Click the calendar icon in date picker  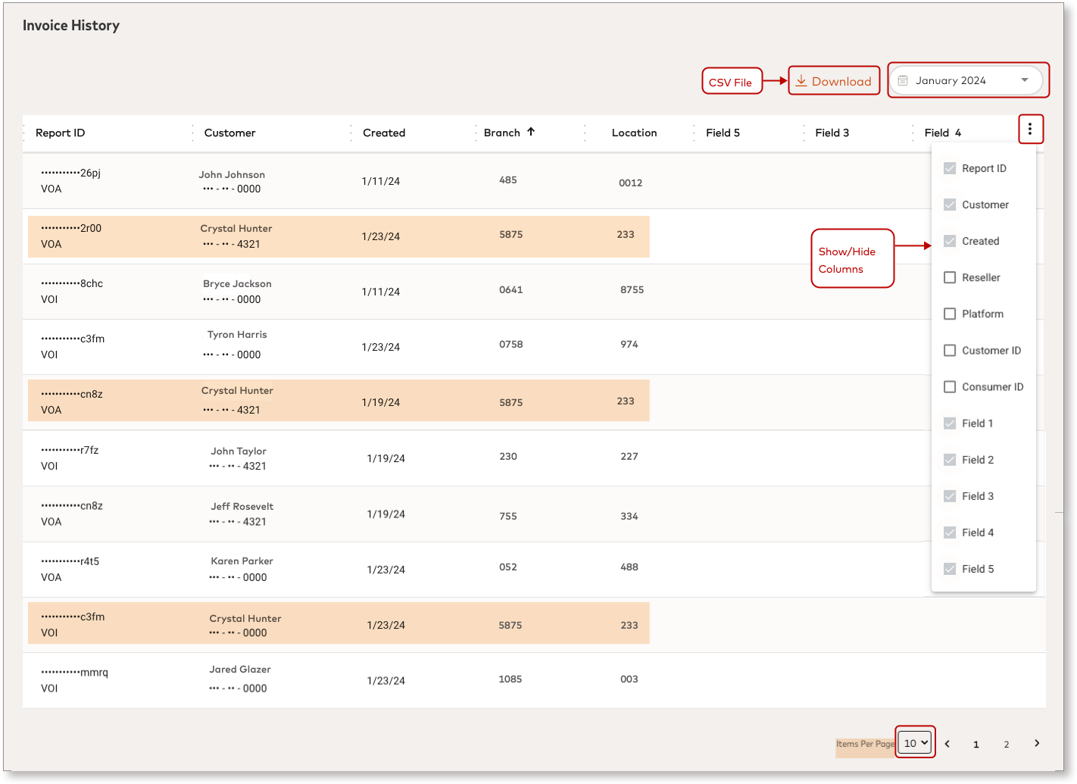coord(903,80)
